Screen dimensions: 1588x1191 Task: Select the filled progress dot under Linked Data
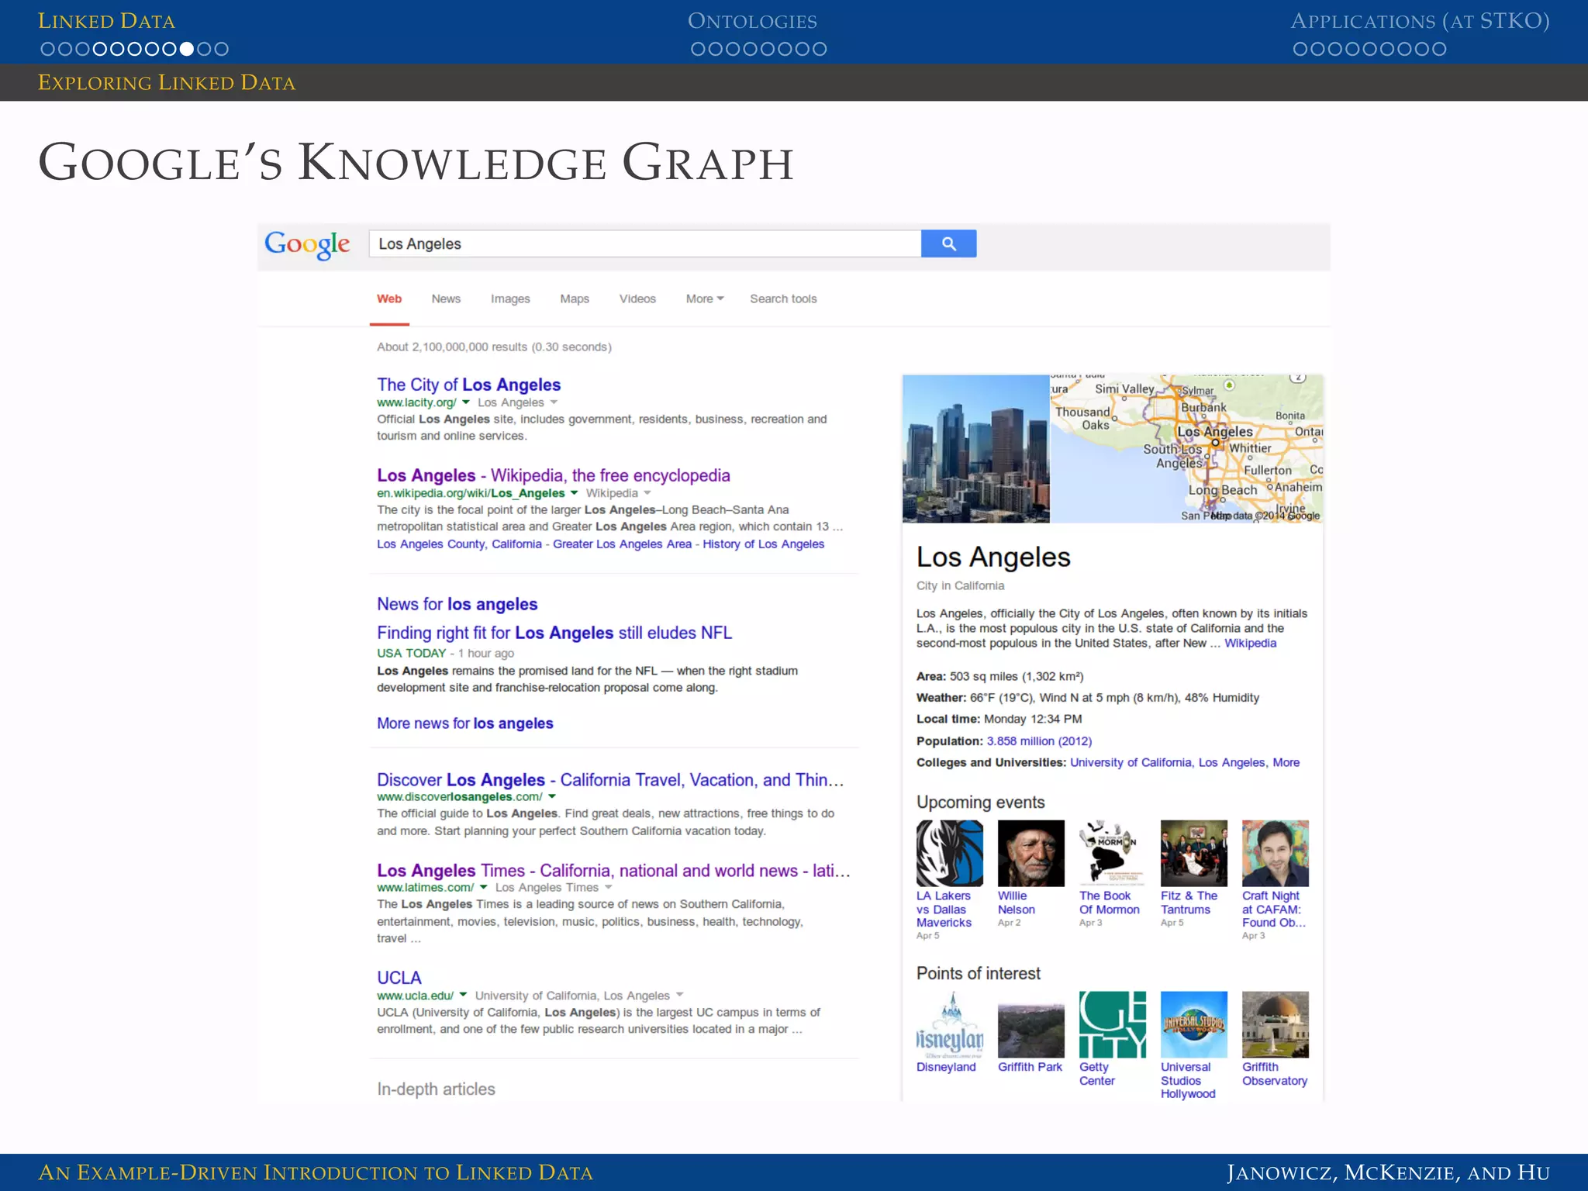tap(186, 49)
